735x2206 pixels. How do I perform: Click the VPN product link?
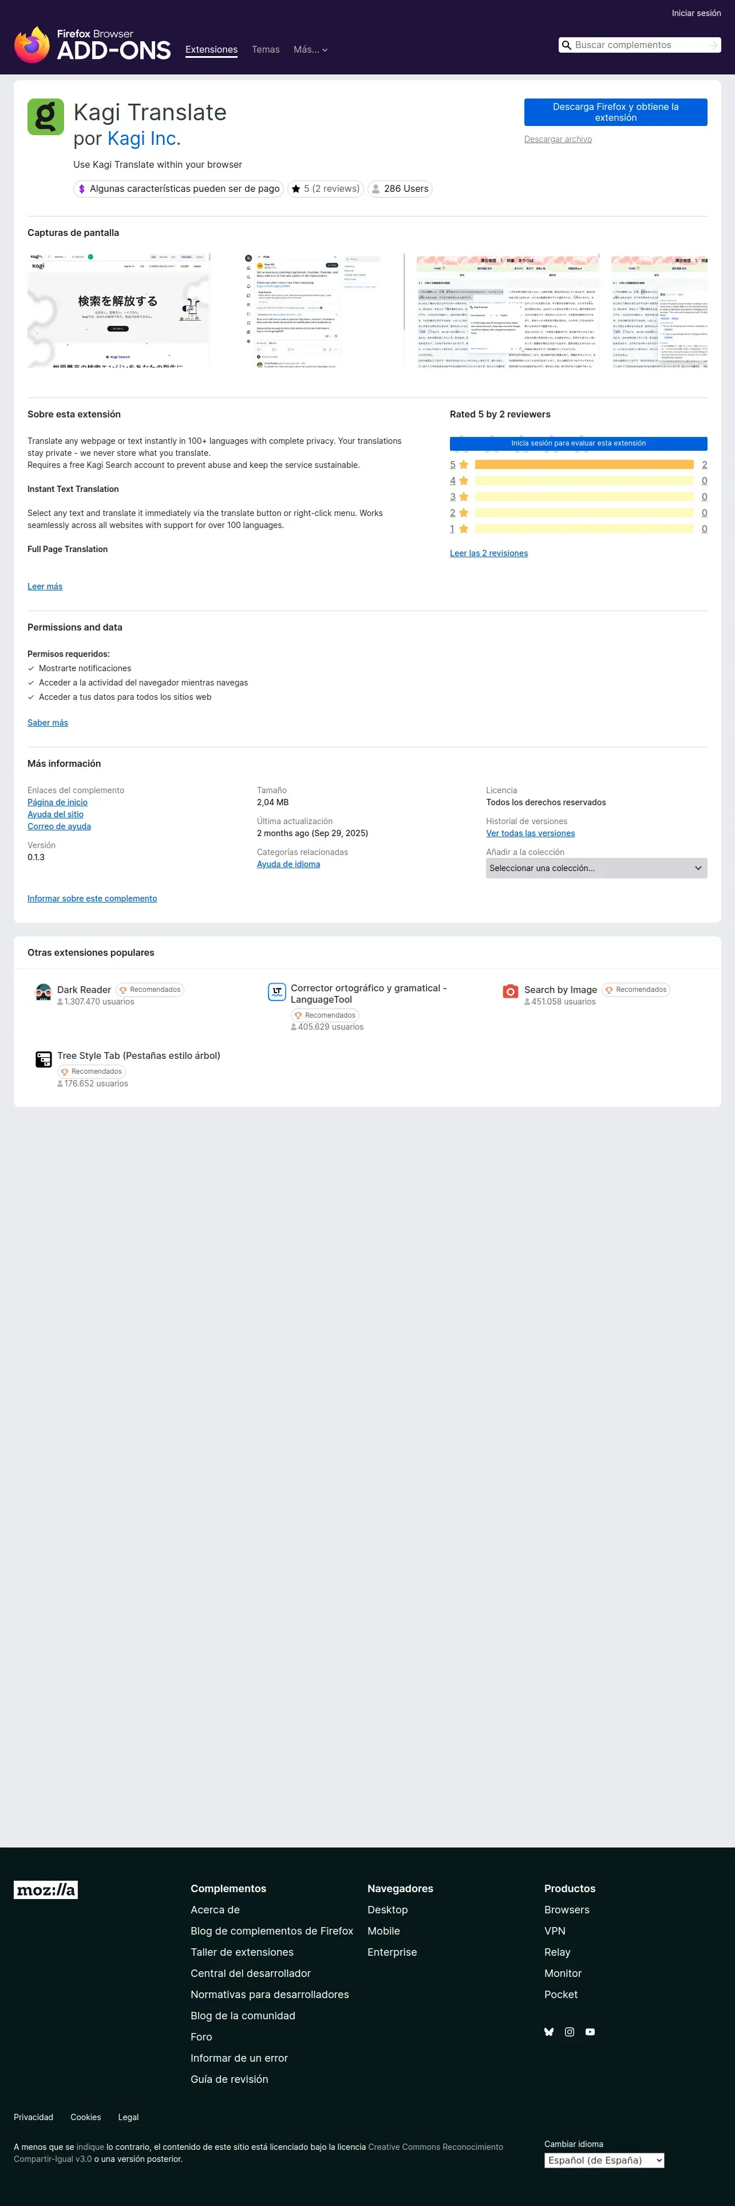click(x=555, y=1931)
